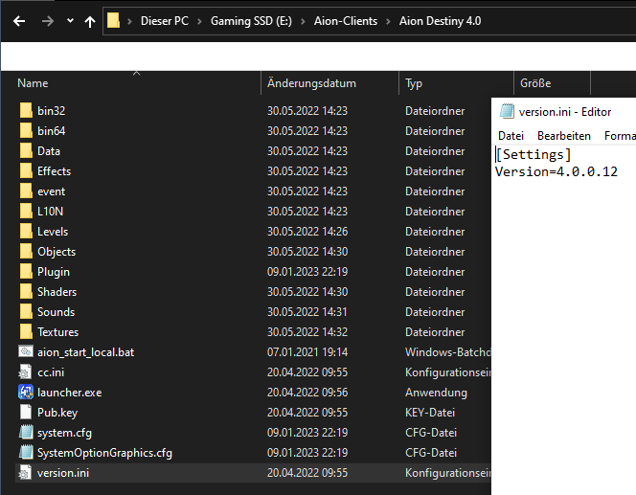Screen dimensions: 636x495
Task: Sort by Änderungsdatum column header
Action: 311,83
